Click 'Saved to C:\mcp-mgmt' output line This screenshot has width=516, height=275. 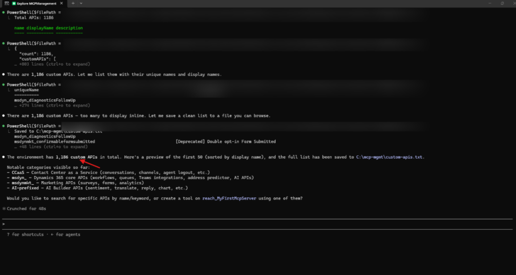click(58, 131)
